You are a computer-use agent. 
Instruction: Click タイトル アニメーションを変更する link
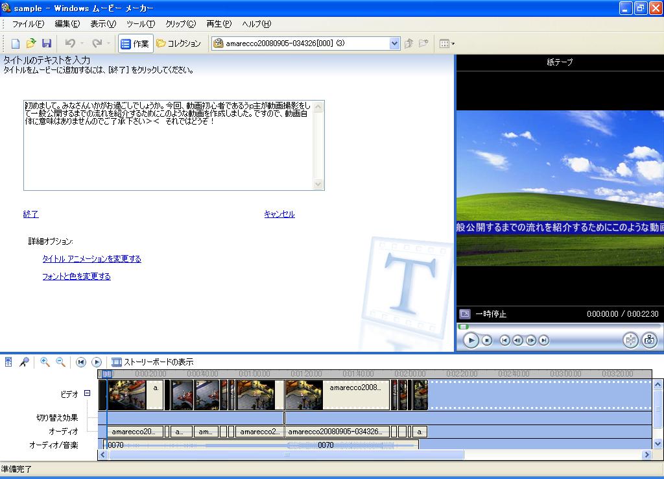91,258
